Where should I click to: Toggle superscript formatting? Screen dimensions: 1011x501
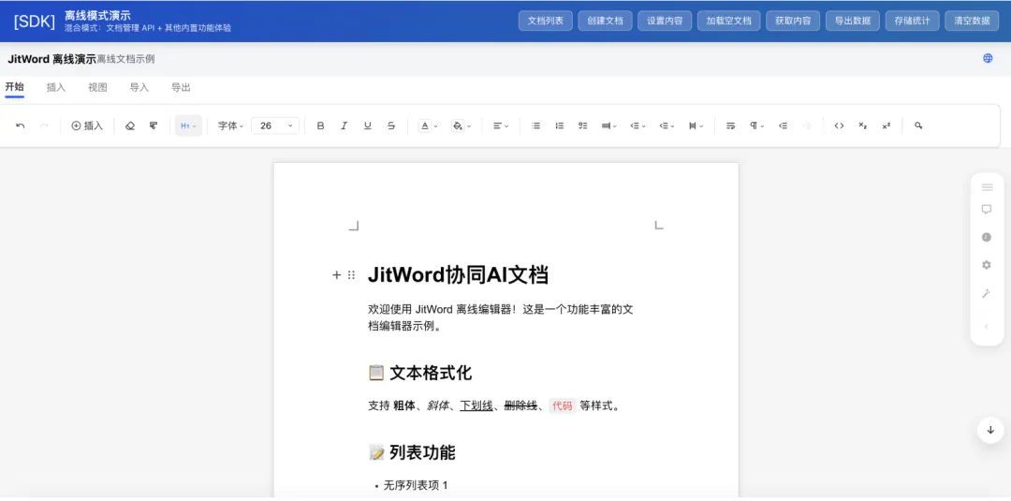(886, 125)
